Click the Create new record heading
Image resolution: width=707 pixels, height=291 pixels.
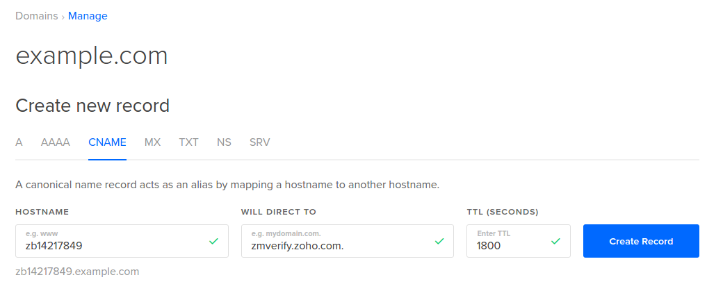pos(92,106)
